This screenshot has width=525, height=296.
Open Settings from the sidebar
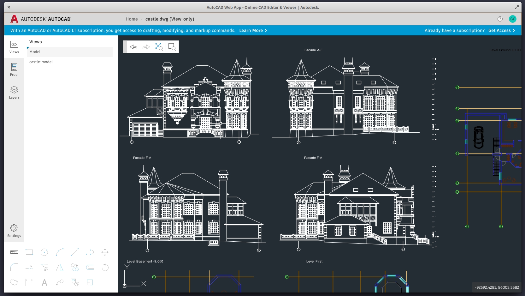pos(14,231)
